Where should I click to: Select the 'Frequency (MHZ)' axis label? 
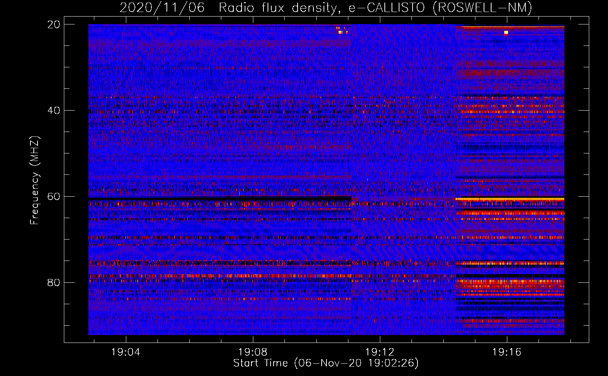pyautogui.click(x=35, y=180)
